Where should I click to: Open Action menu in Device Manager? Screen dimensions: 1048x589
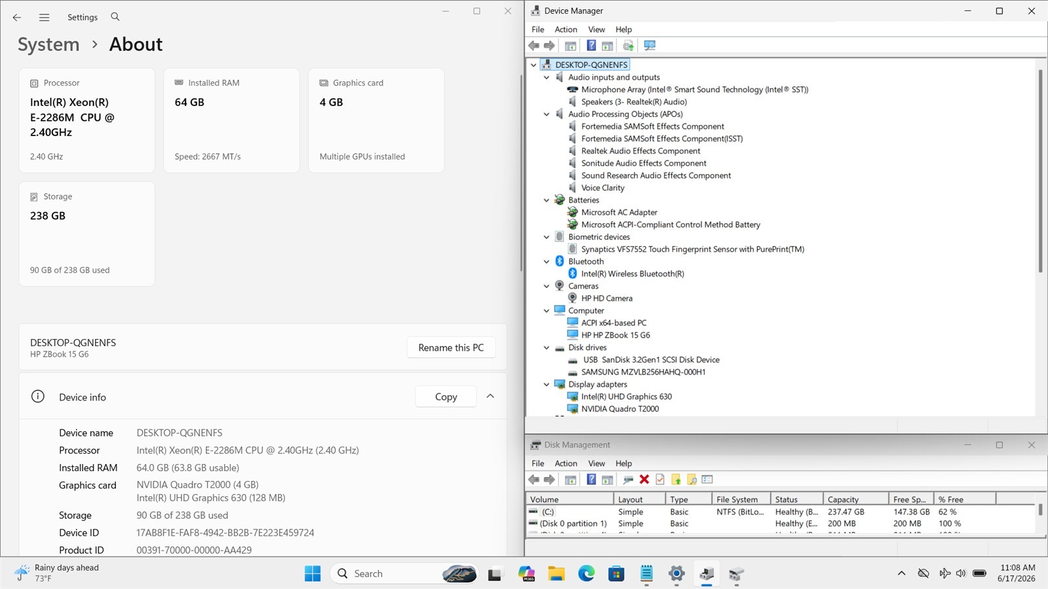coord(566,29)
